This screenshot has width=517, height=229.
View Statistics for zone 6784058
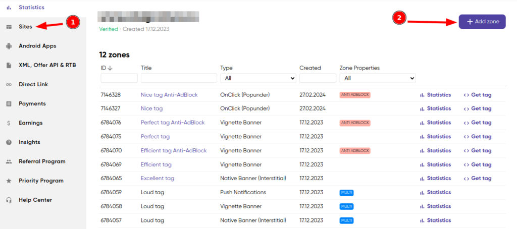coord(435,206)
